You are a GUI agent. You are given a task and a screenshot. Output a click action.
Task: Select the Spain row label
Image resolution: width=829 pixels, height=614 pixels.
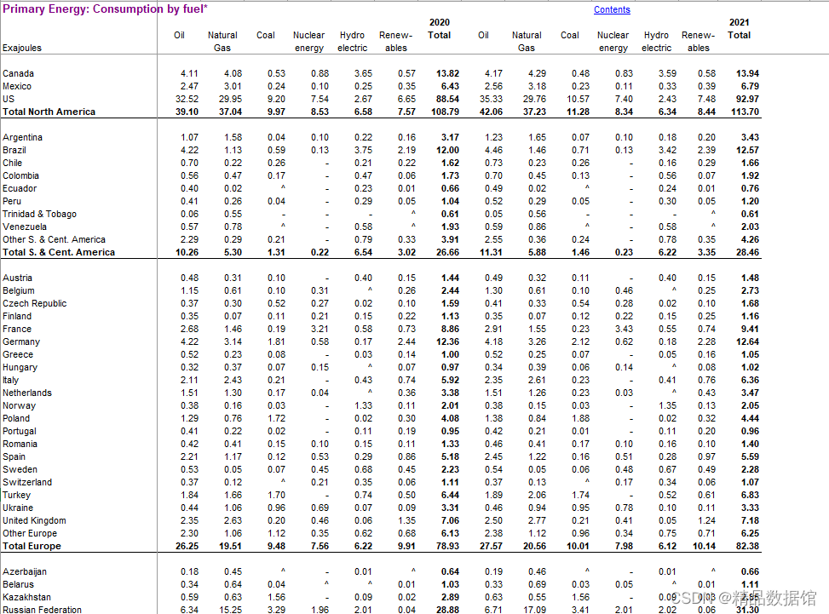pos(14,456)
